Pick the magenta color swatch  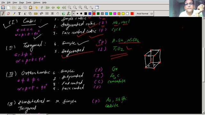[x=115, y=13]
